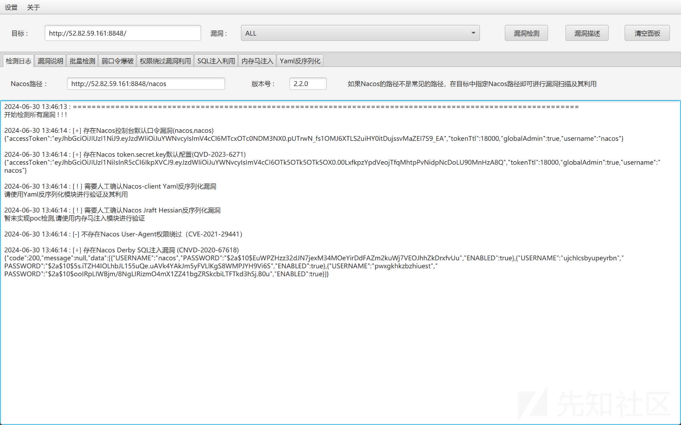Screen dimensions: 681x425
Task: Click the last PASSWORD line ending ENABLED:true}]}
Action: point(167,274)
